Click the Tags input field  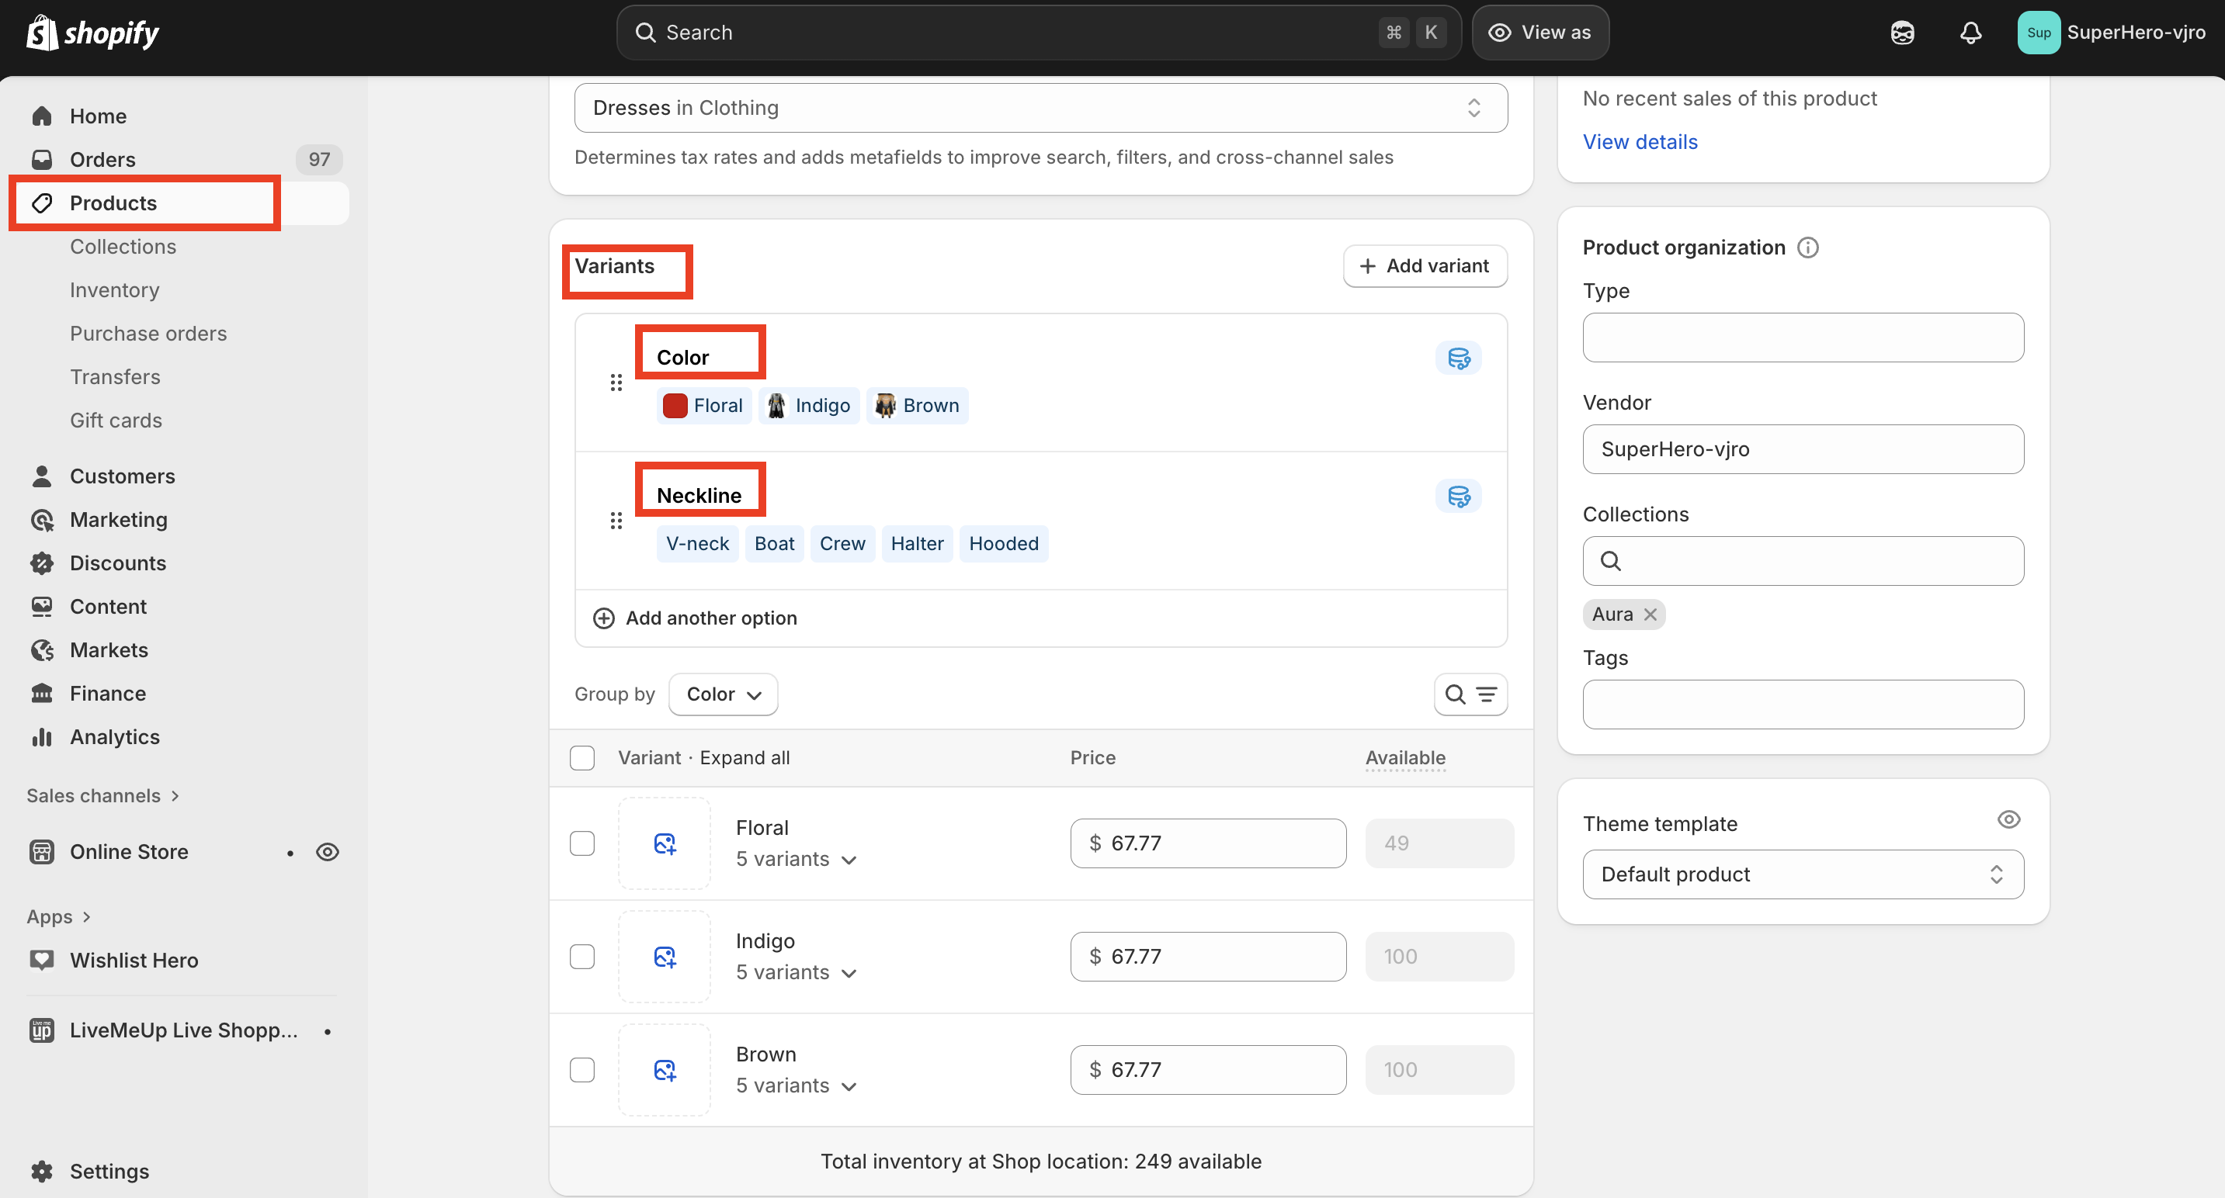tap(1803, 705)
